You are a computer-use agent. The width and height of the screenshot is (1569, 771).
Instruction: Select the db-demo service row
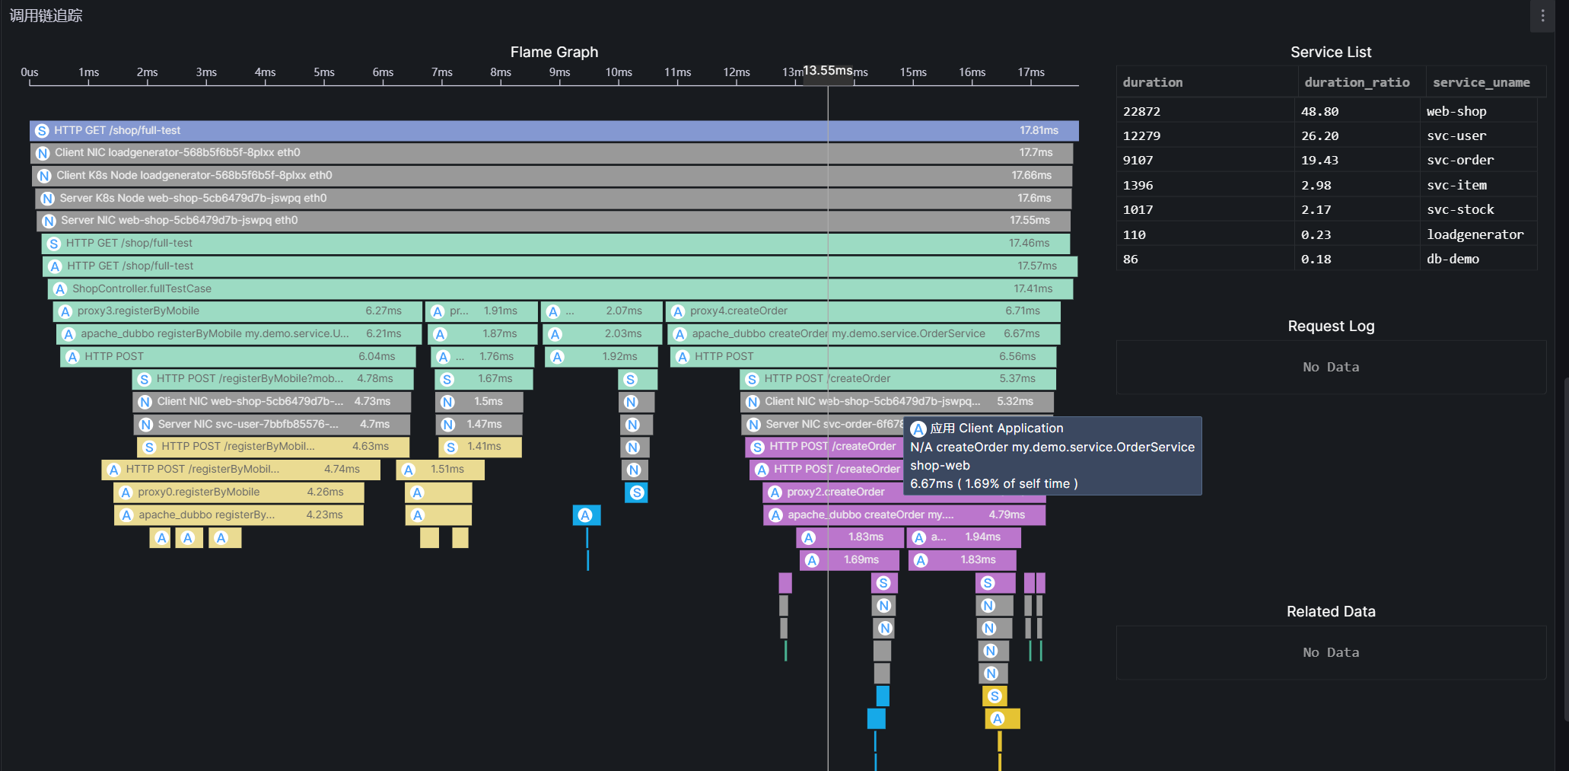[1327, 259]
